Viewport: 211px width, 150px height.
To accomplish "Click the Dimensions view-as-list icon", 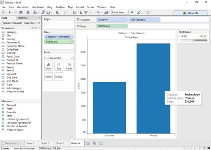I will [33, 28].
